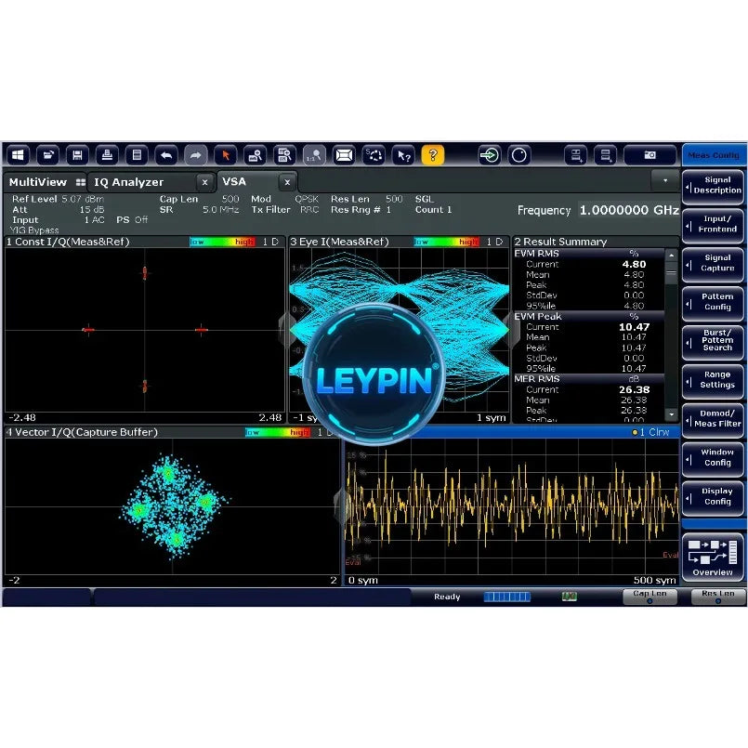
Task: Click the multiple zoom toolbar icon
Action: (284, 155)
